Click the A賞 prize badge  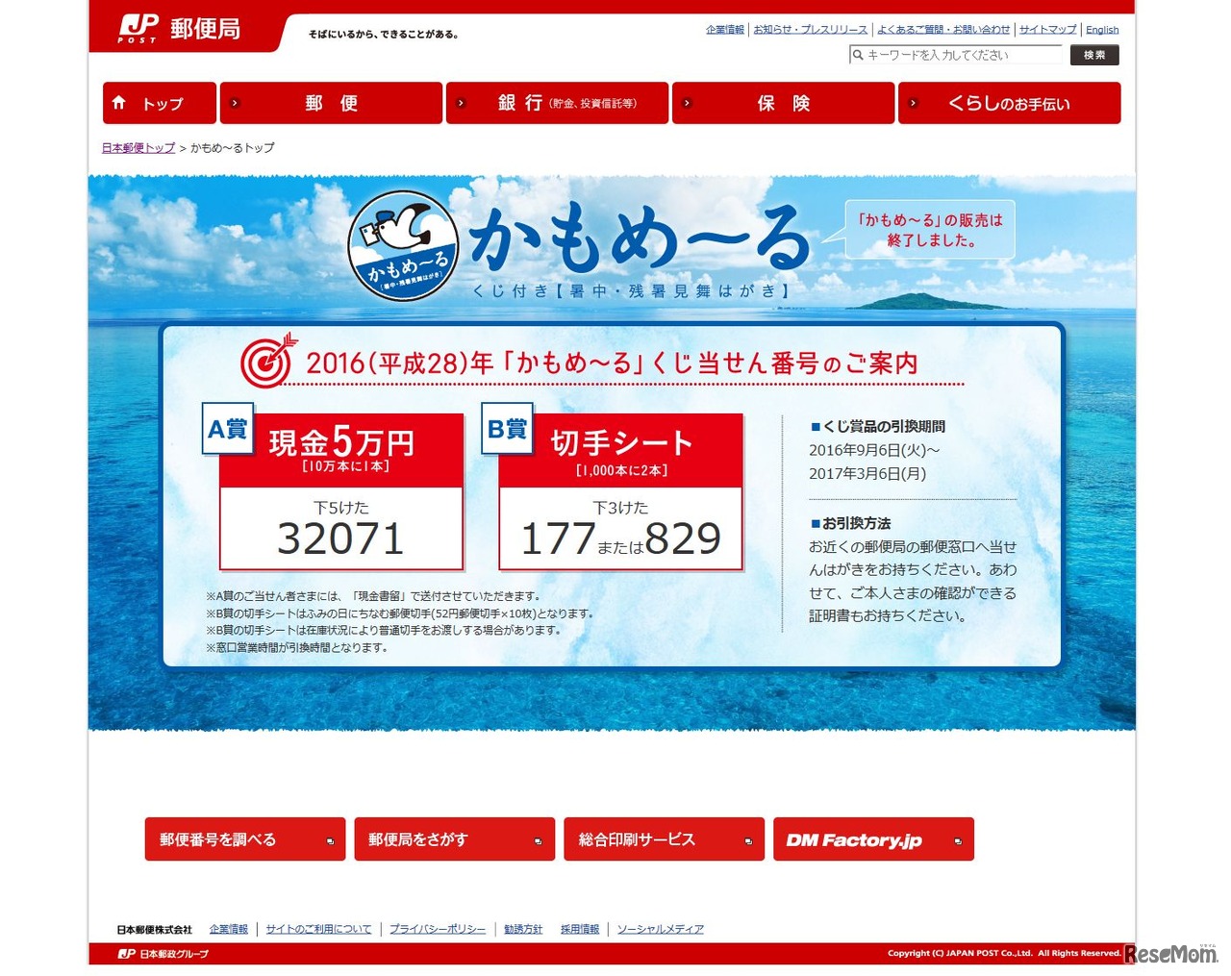click(227, 428)
